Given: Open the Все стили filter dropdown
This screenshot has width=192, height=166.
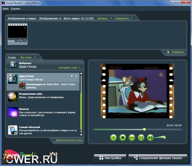Looking at the screenshot, I should coord(28,57).
